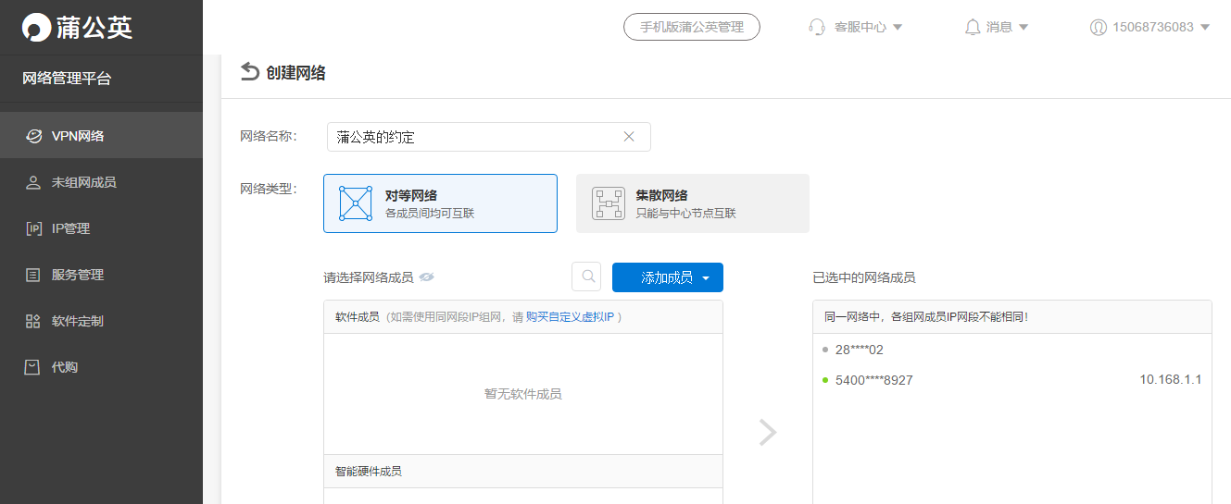The height and width of the screenshot is (504, 1231).
Task: Clear the network name with the X icon
Action: 629,137
